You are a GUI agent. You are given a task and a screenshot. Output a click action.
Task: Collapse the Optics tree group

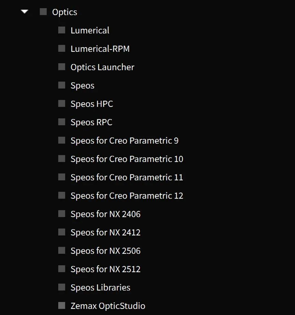coord(25,12)
